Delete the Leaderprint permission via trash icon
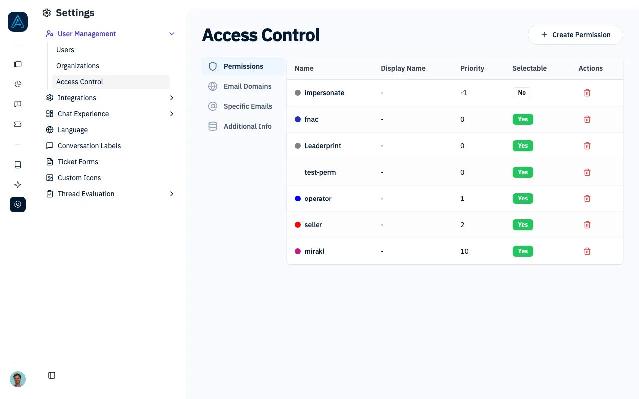The height and width of the screenshot is (399, 639). click(587, 146)
